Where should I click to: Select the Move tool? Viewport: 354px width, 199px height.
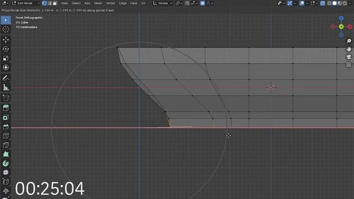pyautogui.click(x=6, y=40)
